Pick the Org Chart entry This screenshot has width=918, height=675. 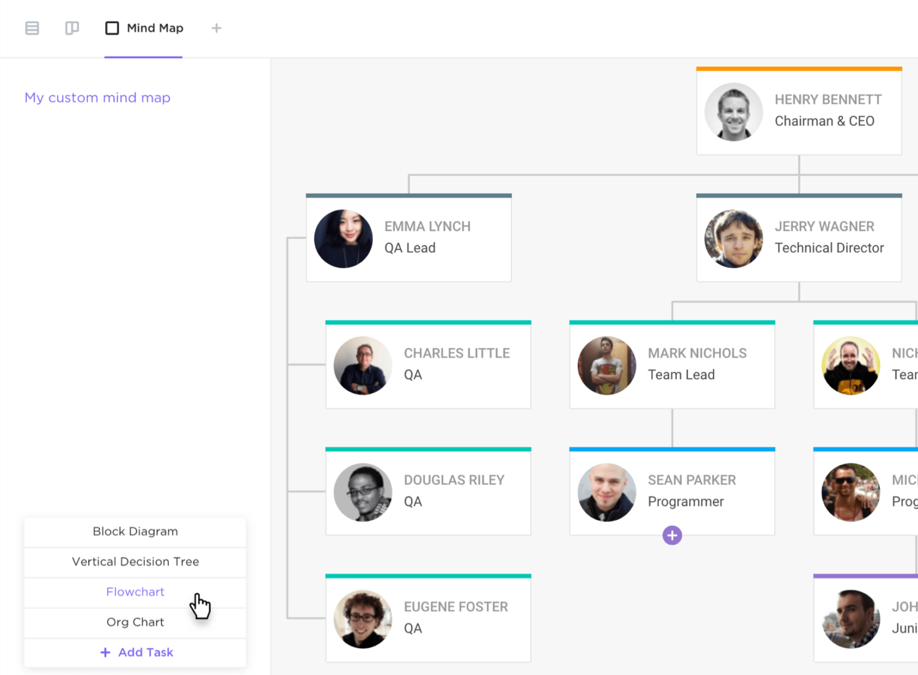[x=135, y=622]
